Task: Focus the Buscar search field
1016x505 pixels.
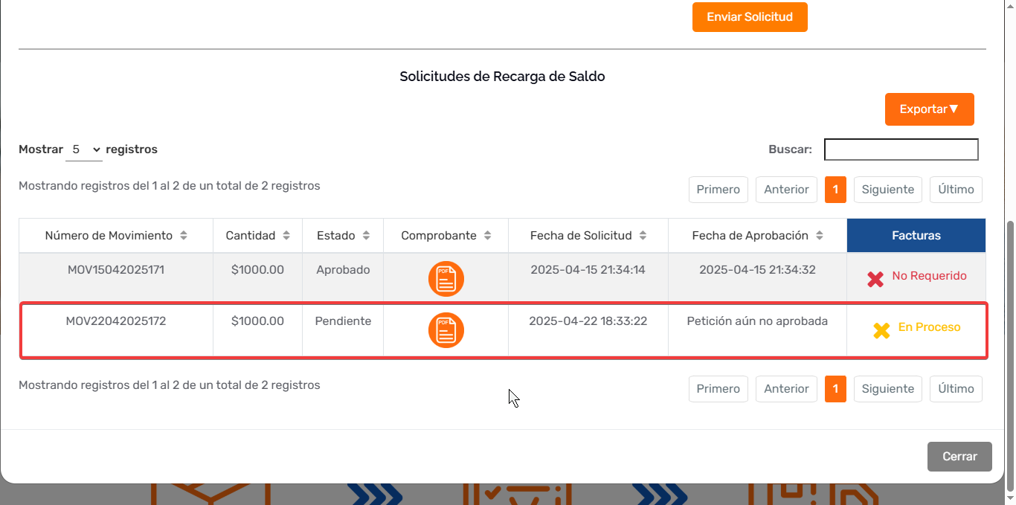Action: click(901, 149)
